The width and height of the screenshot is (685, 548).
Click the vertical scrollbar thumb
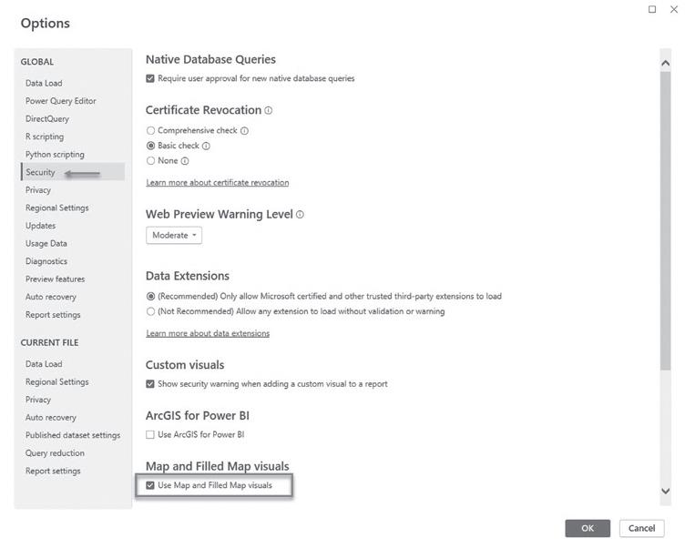[665, 220]
